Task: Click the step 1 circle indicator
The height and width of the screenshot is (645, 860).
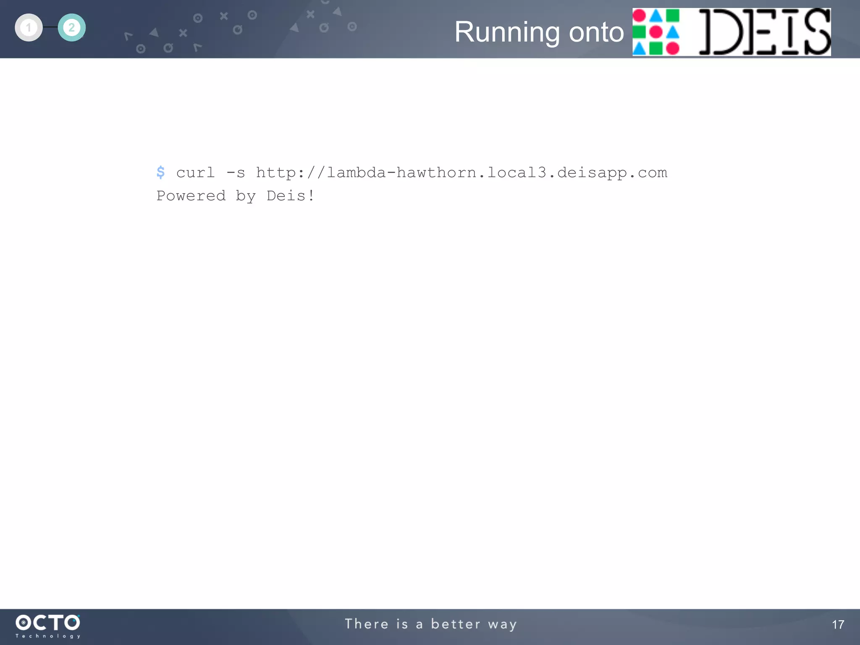Action: pos(29,28)
